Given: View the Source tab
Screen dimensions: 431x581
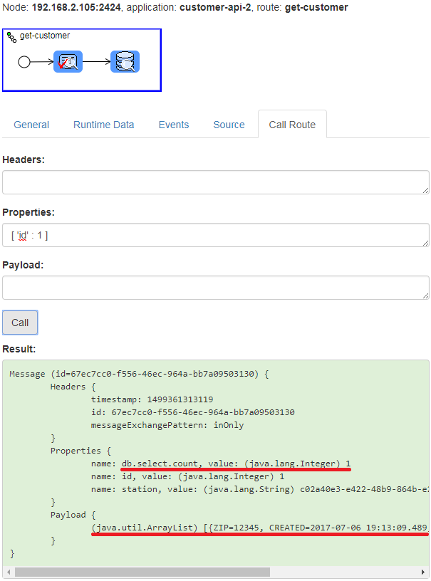Looking at the screenshot, I should [229, 125].
